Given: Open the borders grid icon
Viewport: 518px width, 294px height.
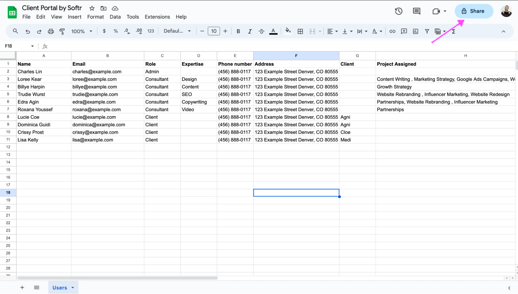Looking at the screenshot, I should pyautogui.click(x=300, y=31).
